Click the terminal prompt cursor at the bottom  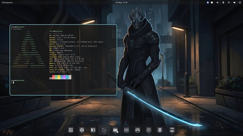pyautogui.click(x=13, y=82)
